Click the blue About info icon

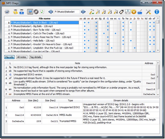[157, 12]
